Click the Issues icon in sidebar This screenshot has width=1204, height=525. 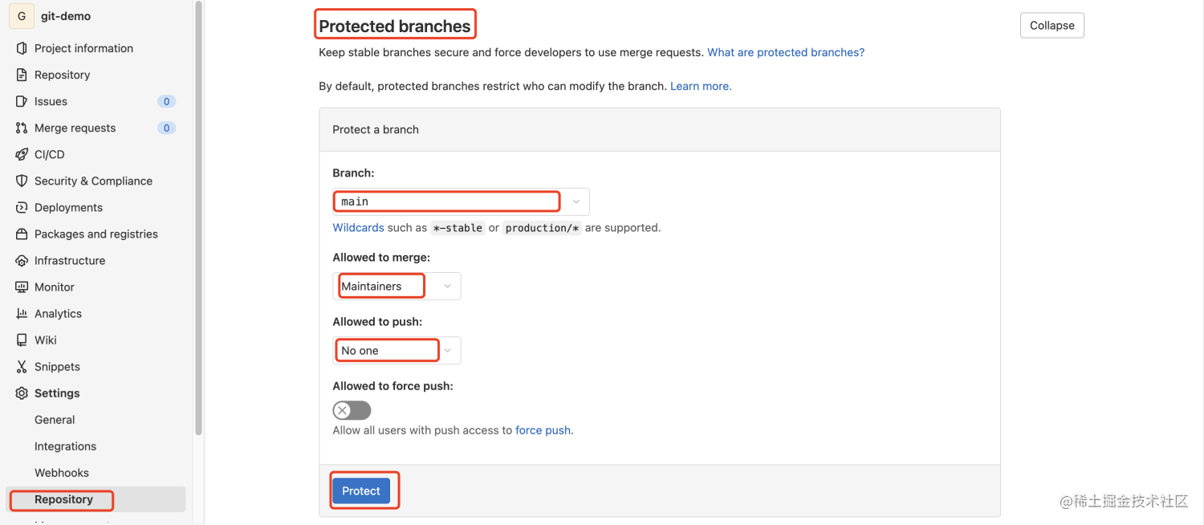point(22,101)
